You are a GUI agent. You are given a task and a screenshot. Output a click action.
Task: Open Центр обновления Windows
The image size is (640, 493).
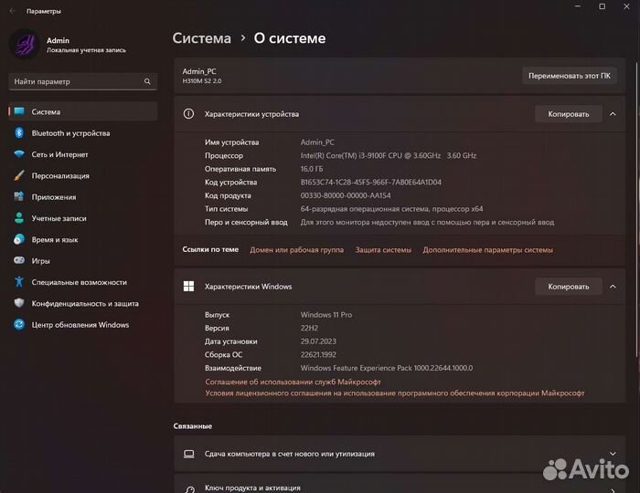point(83,325)
